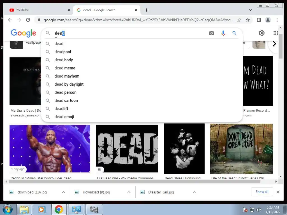The width and height of the screenshot is (287, 215).
Task: Open the Dead Obies band image
Action: pyautogui.click(x=184, y=149)
